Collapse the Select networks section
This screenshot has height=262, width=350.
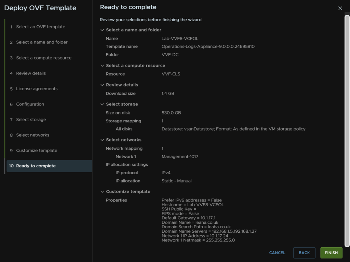(x=102, y=140)
